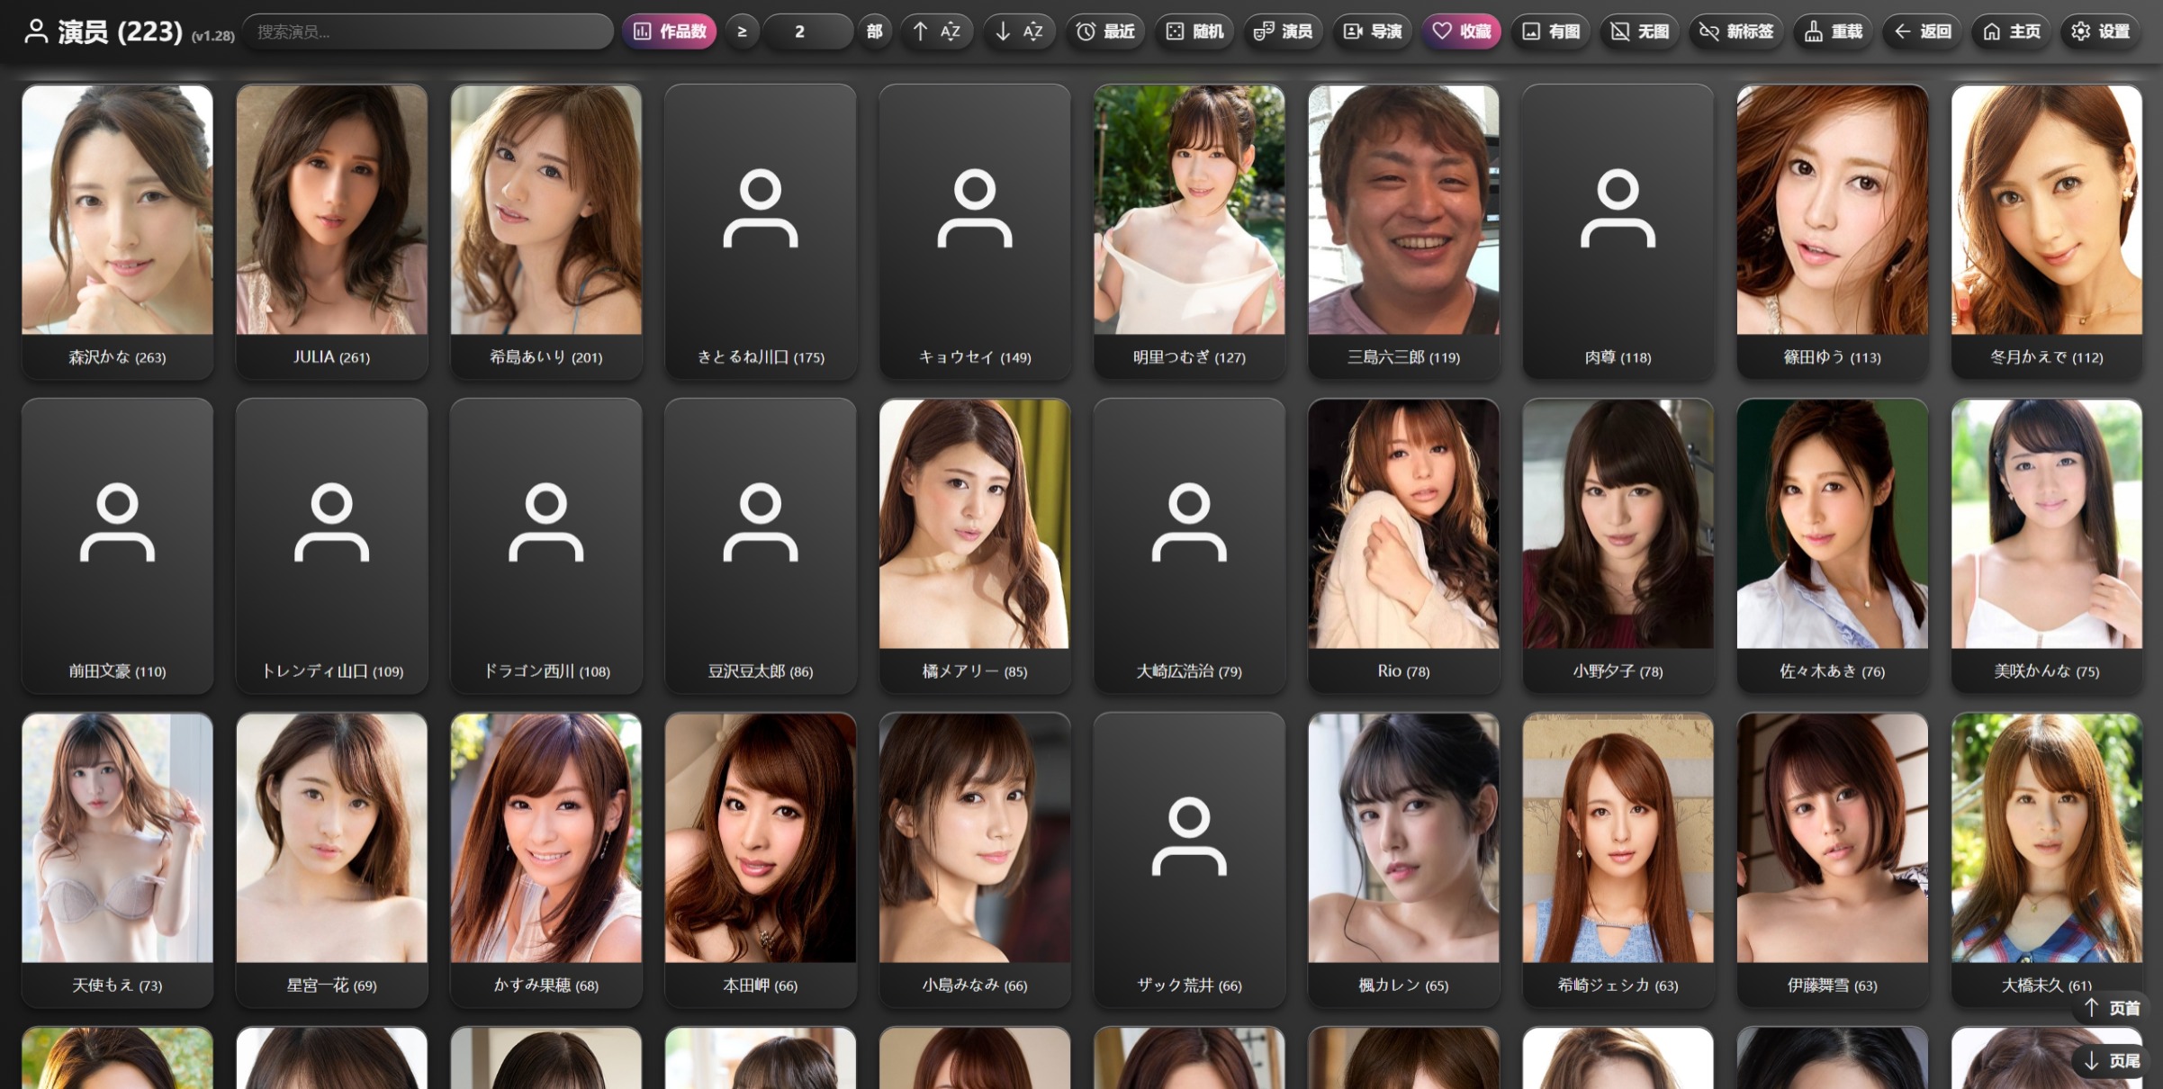The width and height of the screenshot is (2163, 1089).
Task: Open placeholder card ドラゴン西川 (108)
Action: click(546, 545)
